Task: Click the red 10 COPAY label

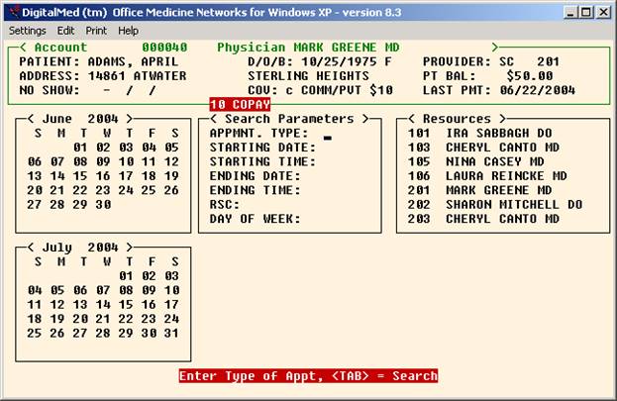Action: coord(240,104)
